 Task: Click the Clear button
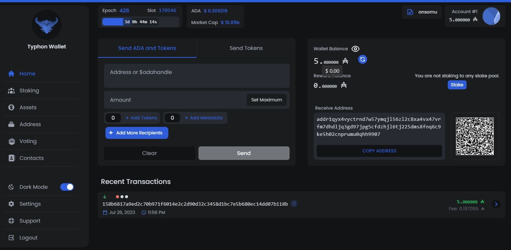tap(149, 153)
